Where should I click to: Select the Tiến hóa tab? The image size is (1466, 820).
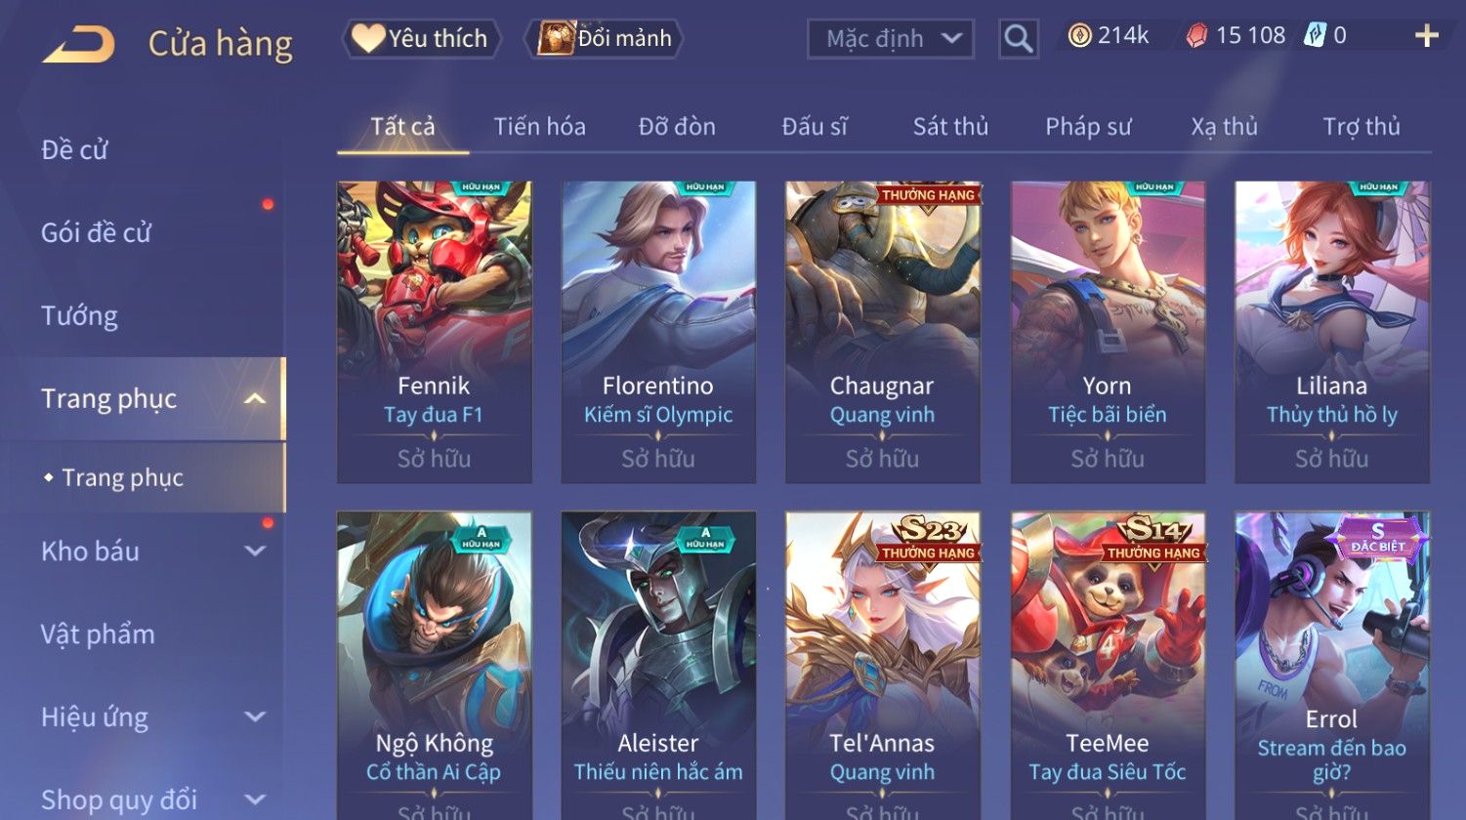point(539,127)
